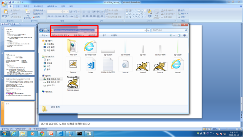Toggle numbered list
243x137 pixels.
pos(89,11)
